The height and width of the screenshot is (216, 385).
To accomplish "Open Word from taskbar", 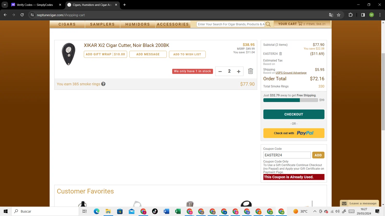I will (x=166, y=211).
